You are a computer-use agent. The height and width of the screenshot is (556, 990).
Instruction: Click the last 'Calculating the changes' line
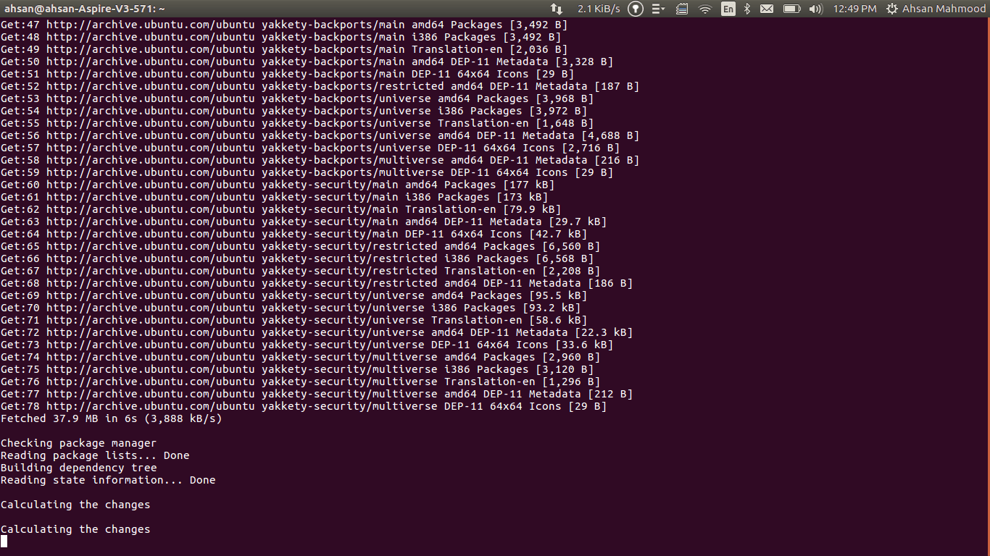(75, 529)
